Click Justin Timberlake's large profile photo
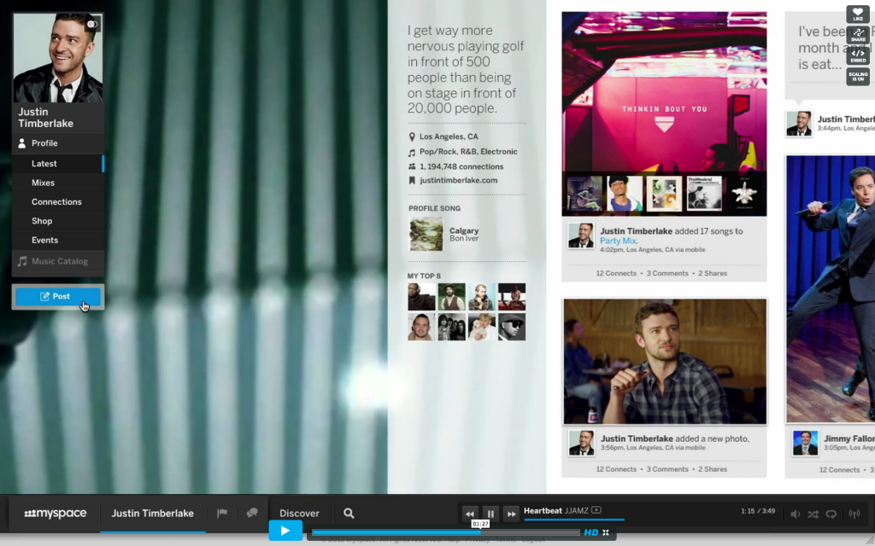875x546 pixels. 58,58
